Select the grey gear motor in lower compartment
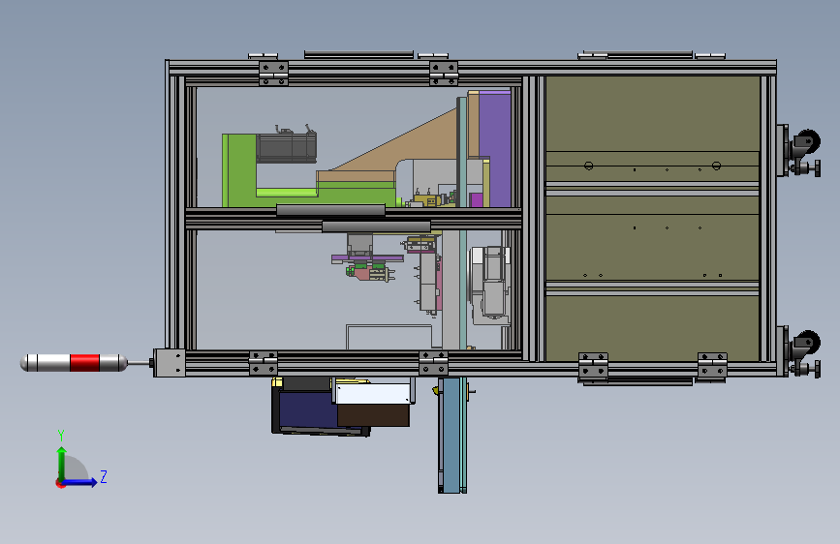This screenshot has height=544, width=840. (489, 285)
